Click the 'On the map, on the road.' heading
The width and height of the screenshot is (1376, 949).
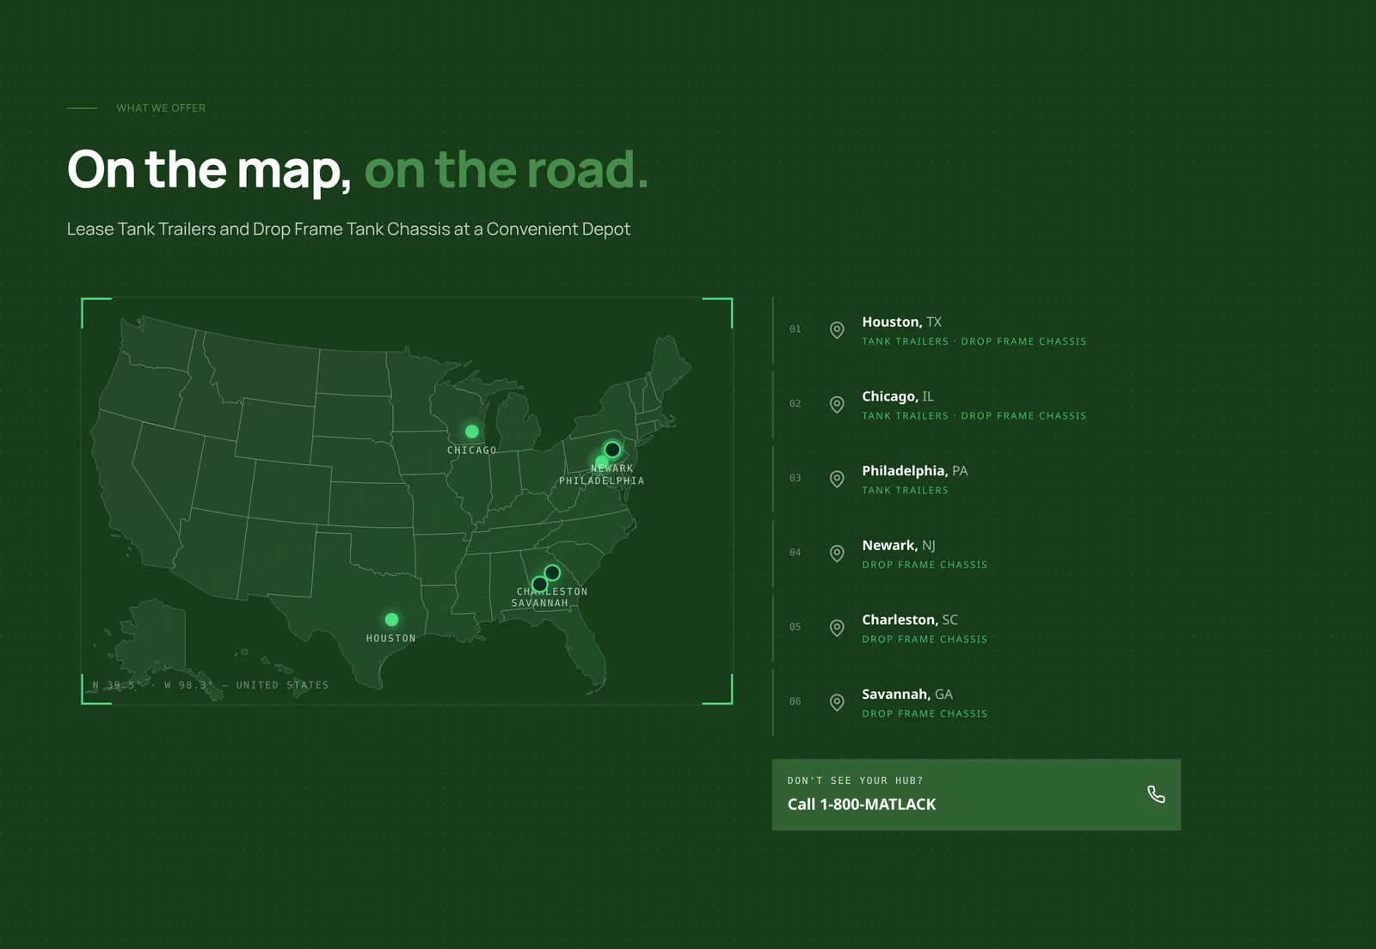pyautogui.click(x=357, y=169)
